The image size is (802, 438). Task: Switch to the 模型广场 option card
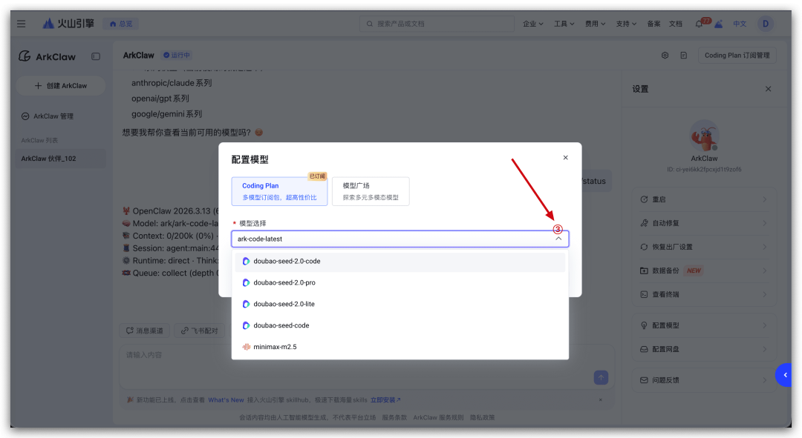370,191
